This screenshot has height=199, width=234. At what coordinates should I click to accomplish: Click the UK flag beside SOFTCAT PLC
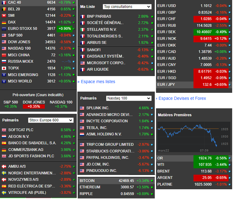pos(4,130)
